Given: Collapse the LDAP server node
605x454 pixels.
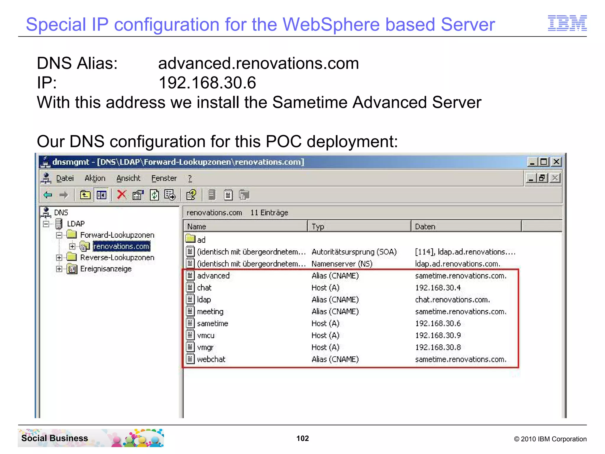Looking at the screenshot, I should click(46, 224).
